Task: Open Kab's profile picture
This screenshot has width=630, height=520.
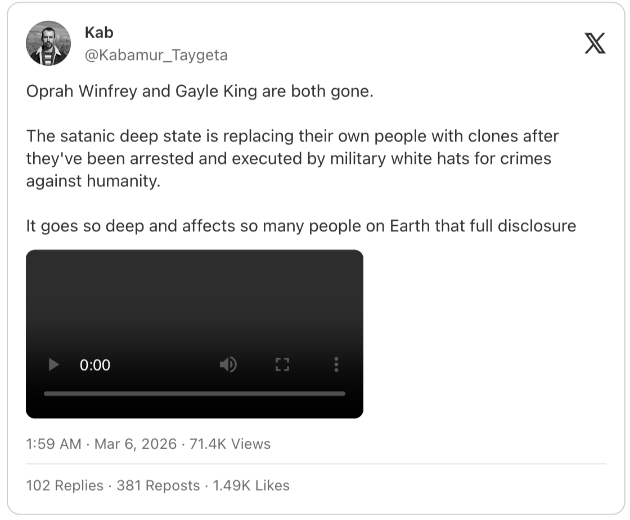Action: coord(48,43)
